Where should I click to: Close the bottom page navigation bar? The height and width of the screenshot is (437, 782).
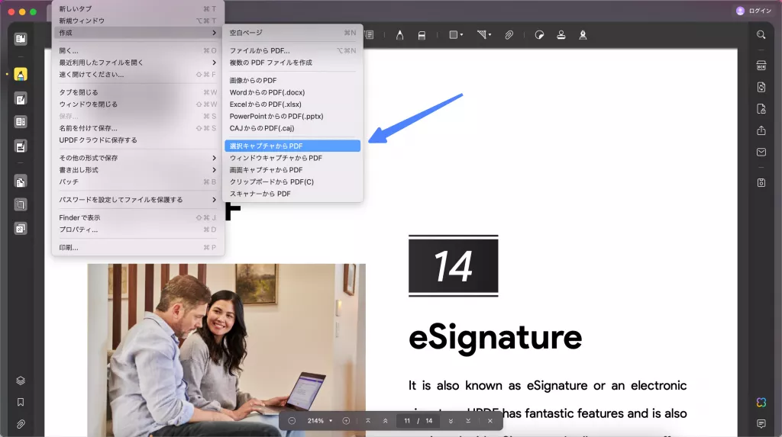(x=490, y=421)
